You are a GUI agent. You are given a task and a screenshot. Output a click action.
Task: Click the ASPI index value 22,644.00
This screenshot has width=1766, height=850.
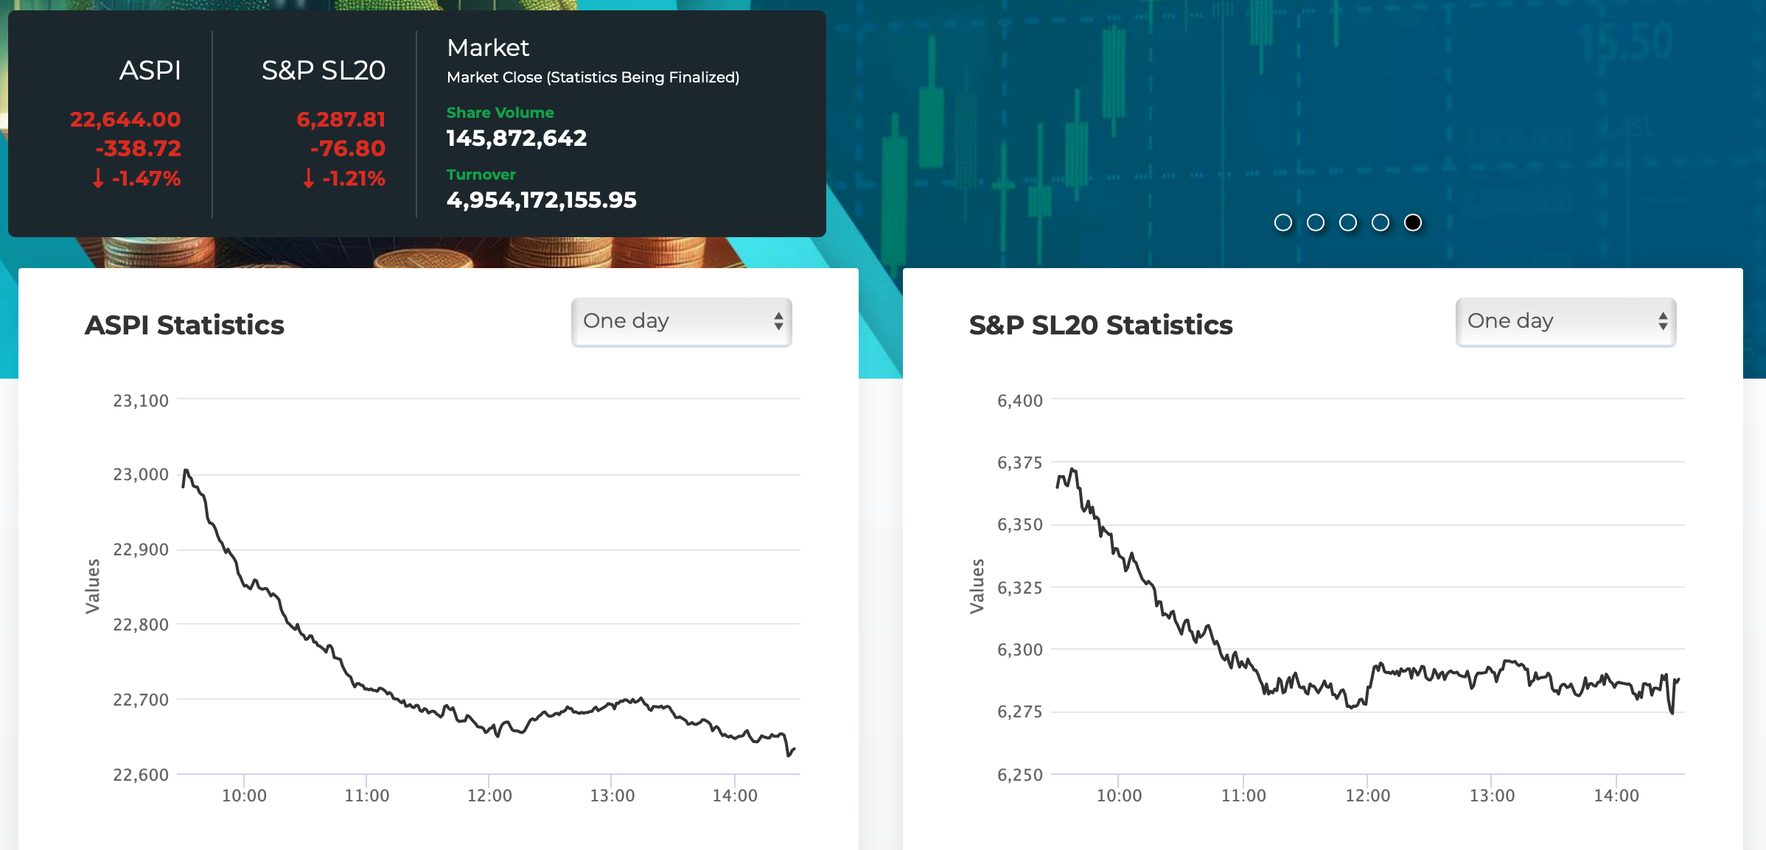click(x=125, y=119)
